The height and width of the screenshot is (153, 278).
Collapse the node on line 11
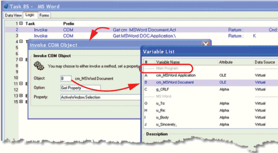pos(21,83)
